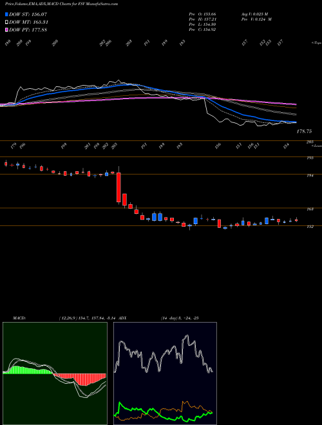The width and height of the screenshot is (322, 425).
Task: Click the blue DOW ST legend swatch
Action: tap(7, 14)
